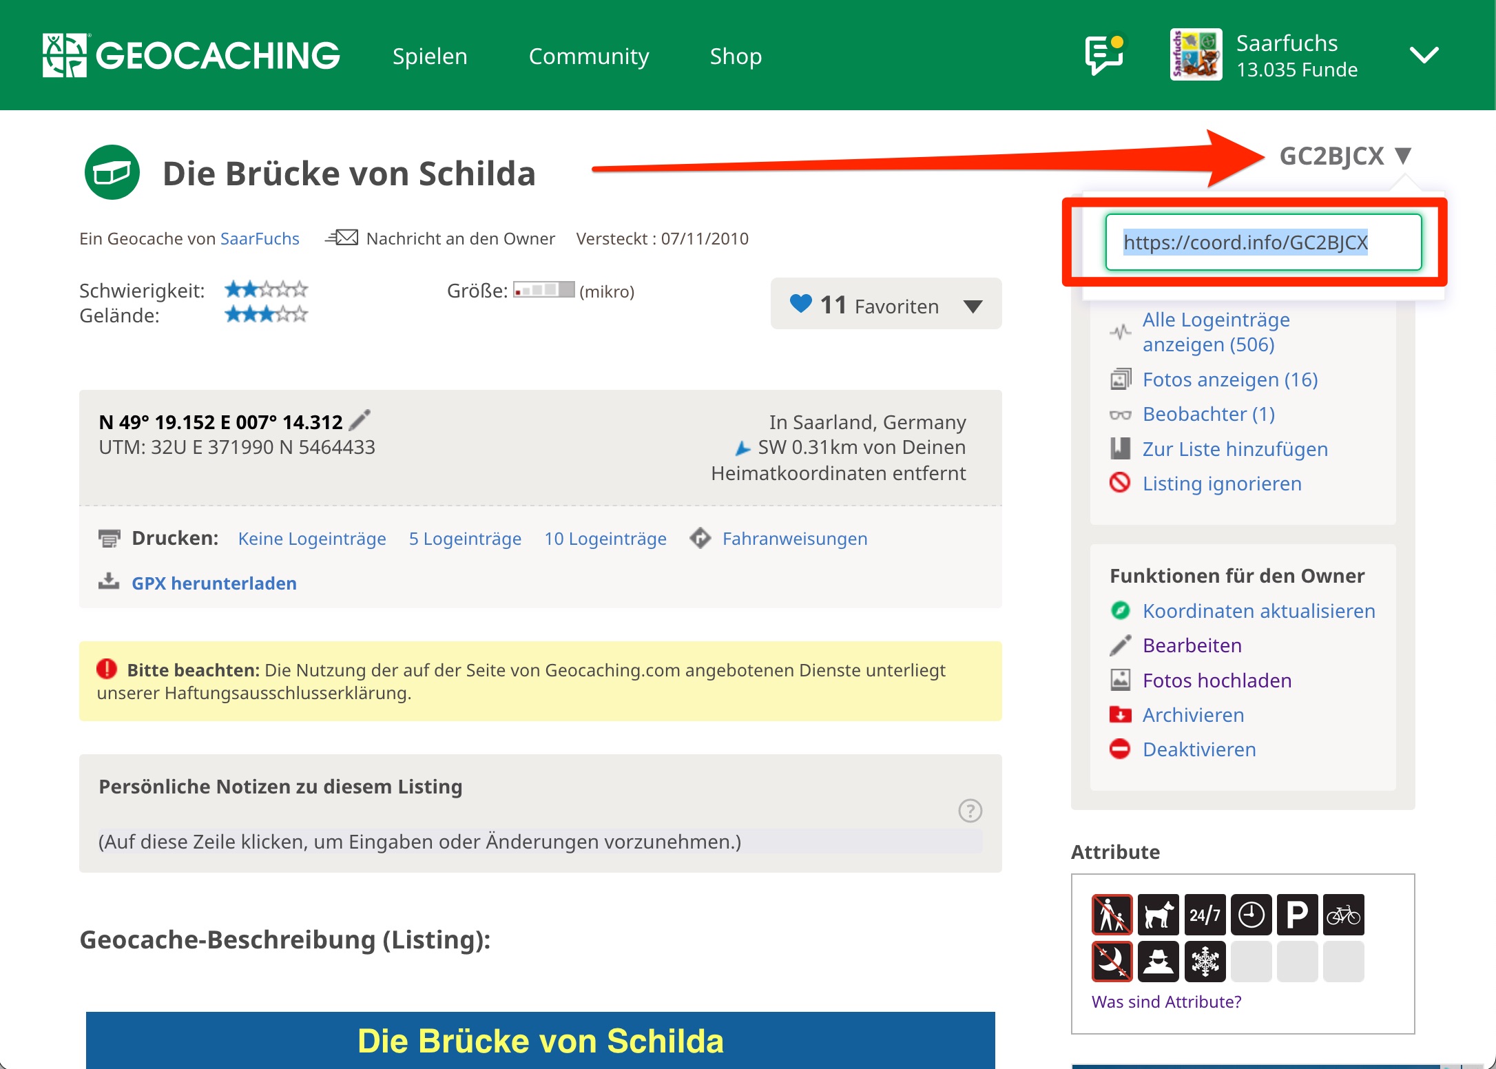Click Zur Liste hinzufügen
Viewport: 1496px width, 1069px height.
click(x=1235, y=449)
